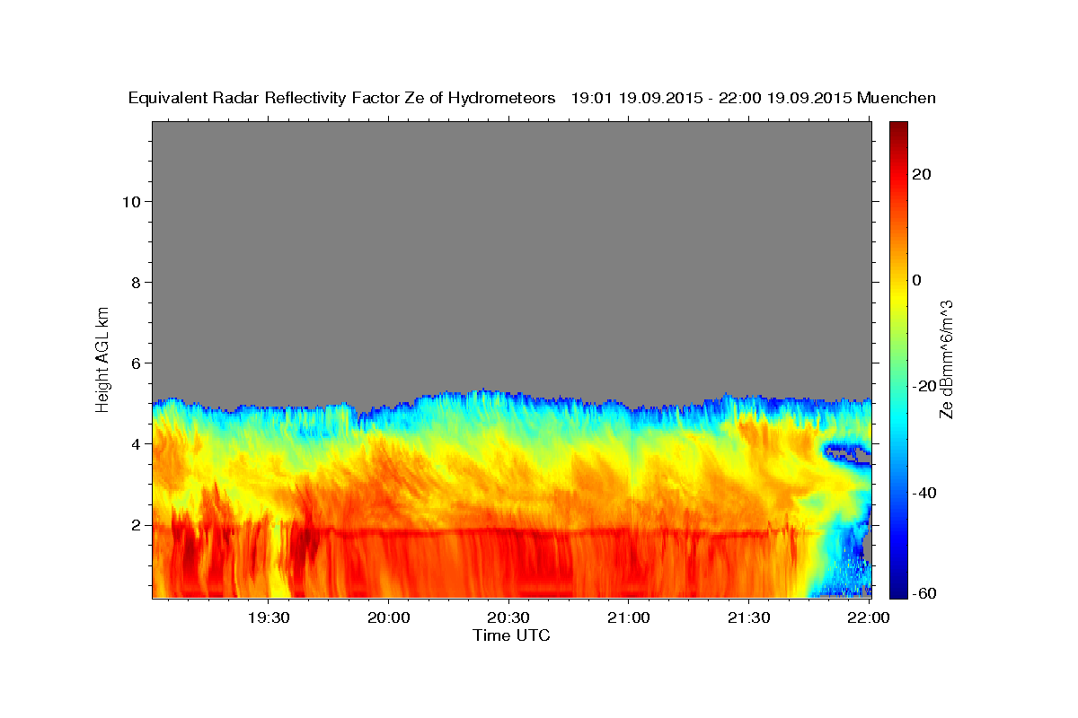Click the 20:30 time tick label

(x=508, y=617)
